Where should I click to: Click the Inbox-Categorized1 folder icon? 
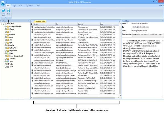(x=8, y=56)
